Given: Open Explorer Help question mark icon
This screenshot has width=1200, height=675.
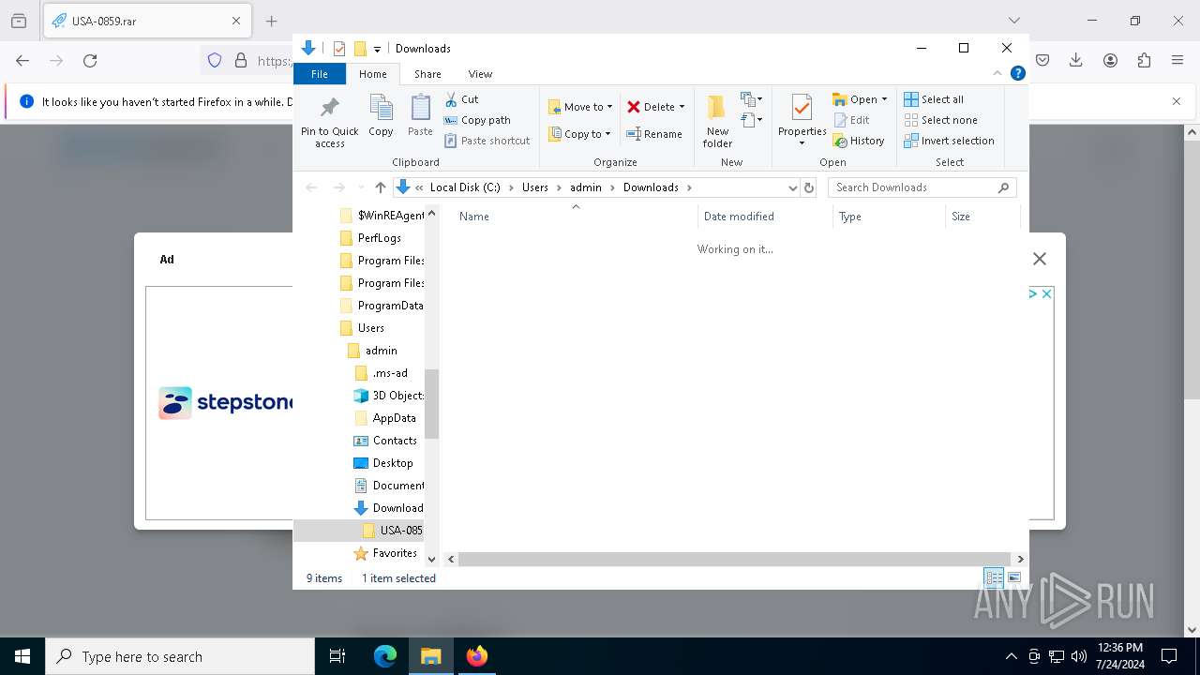Looking at the screenshot, I should [x=1017, y=73].
